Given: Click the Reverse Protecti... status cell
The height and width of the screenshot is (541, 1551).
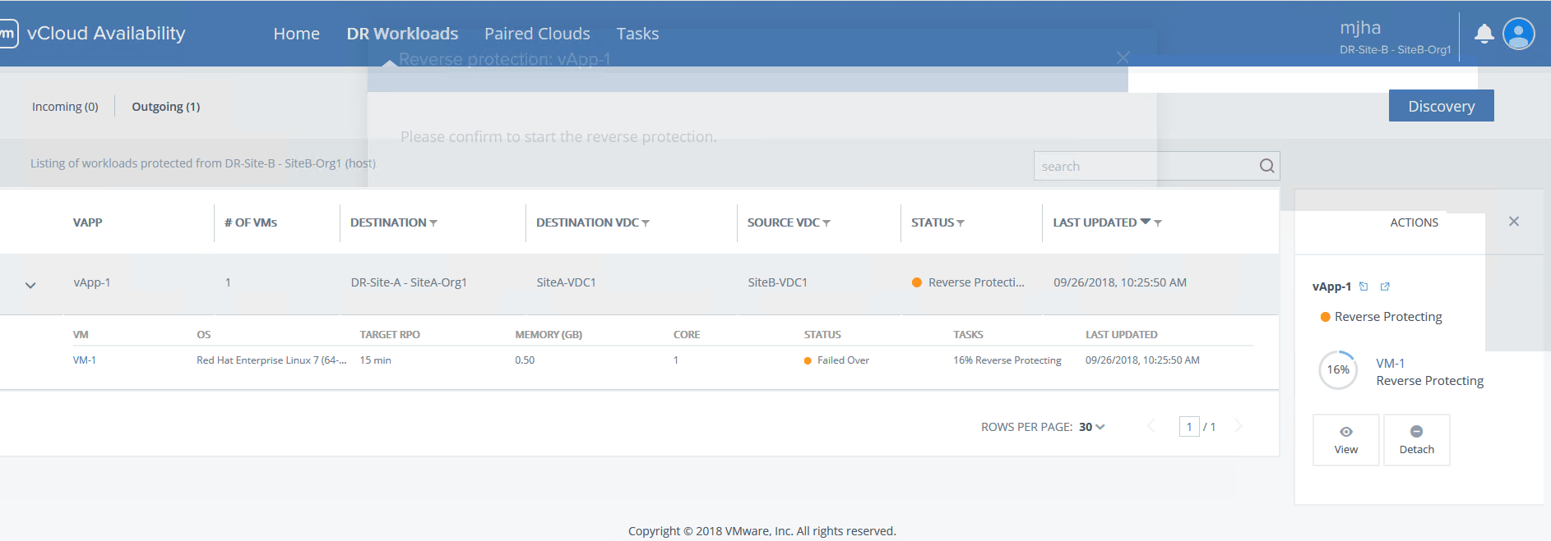Looking at the screenshot, I should [x=968, y=282].
